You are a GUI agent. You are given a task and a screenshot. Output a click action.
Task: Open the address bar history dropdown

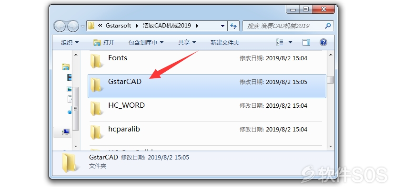pos(222,26)
